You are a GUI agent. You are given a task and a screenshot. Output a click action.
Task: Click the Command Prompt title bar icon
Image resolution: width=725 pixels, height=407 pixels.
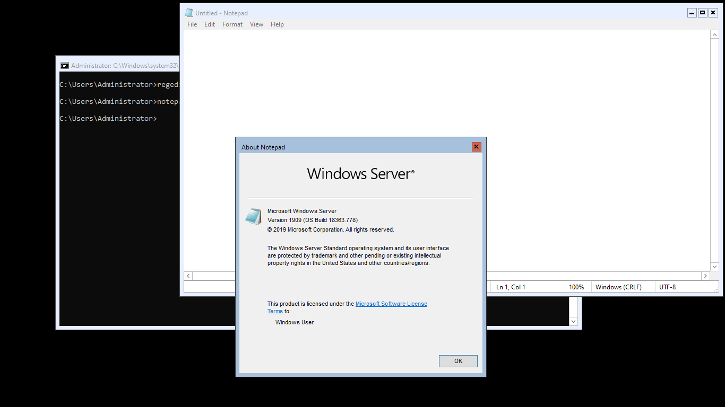point(64,66)
